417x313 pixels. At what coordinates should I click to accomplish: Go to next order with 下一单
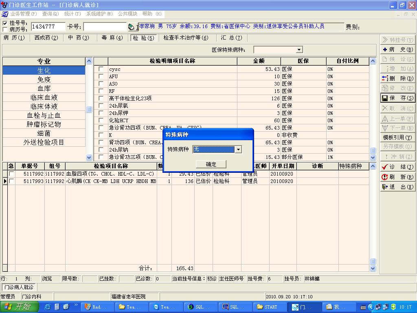(397, 128)
